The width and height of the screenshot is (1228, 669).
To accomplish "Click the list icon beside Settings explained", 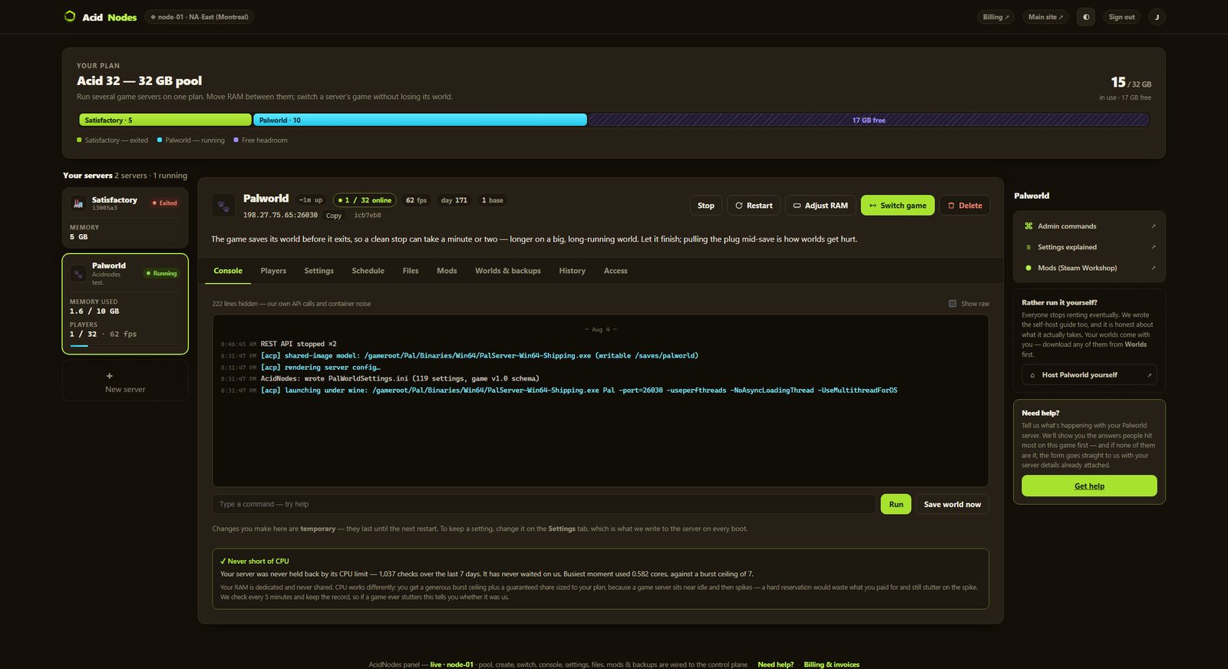I will pyautogui.click(x=1028, y=247).
